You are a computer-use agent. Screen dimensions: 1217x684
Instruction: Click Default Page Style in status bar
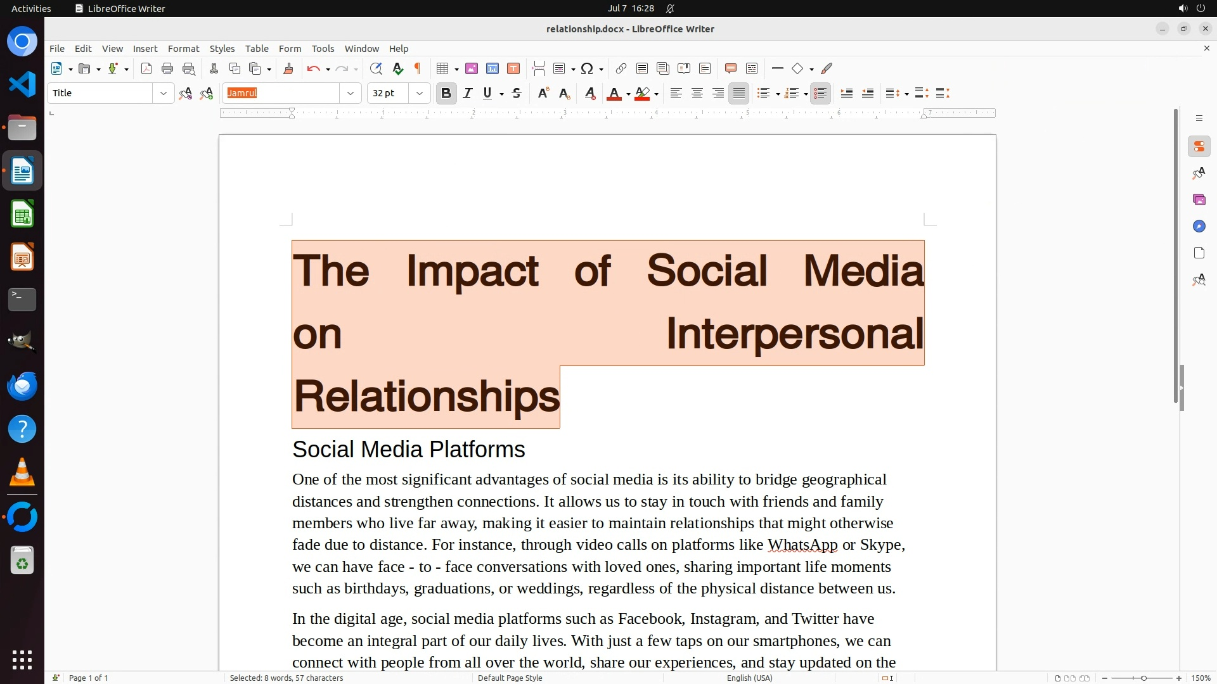510,678
